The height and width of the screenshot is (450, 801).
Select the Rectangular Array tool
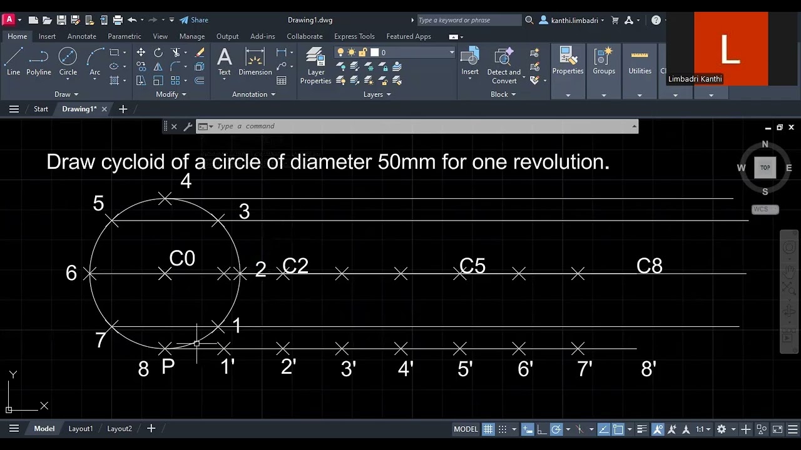175,81
